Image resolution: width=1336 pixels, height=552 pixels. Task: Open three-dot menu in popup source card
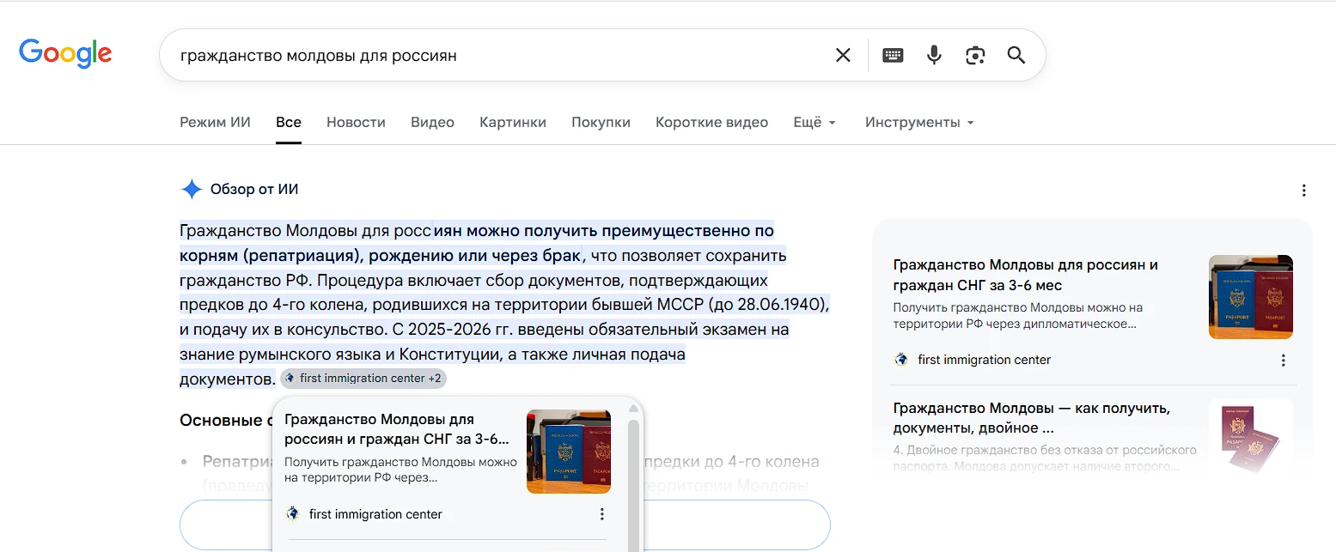602,514
